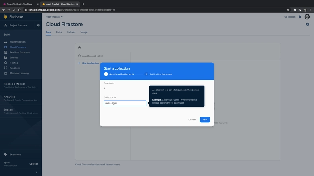The height and width of the screenshot is (176, 314).
Task: Close the React FireChat AlterClass tab
Action: click(38, 4)
